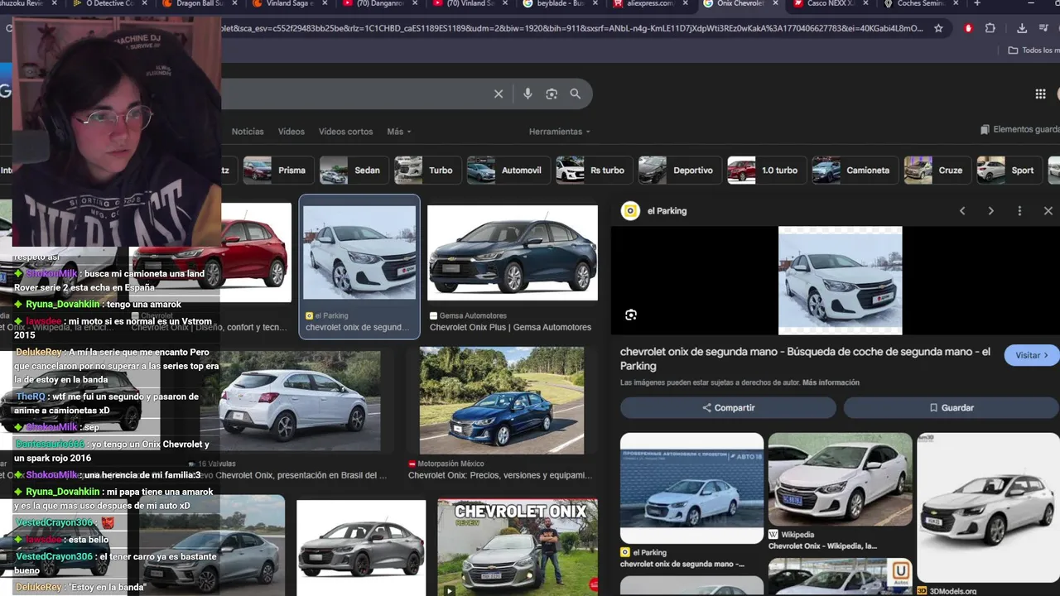Click the Visitar button
This screenshot has width=1060, height=596.
[x=1032, y=355]
